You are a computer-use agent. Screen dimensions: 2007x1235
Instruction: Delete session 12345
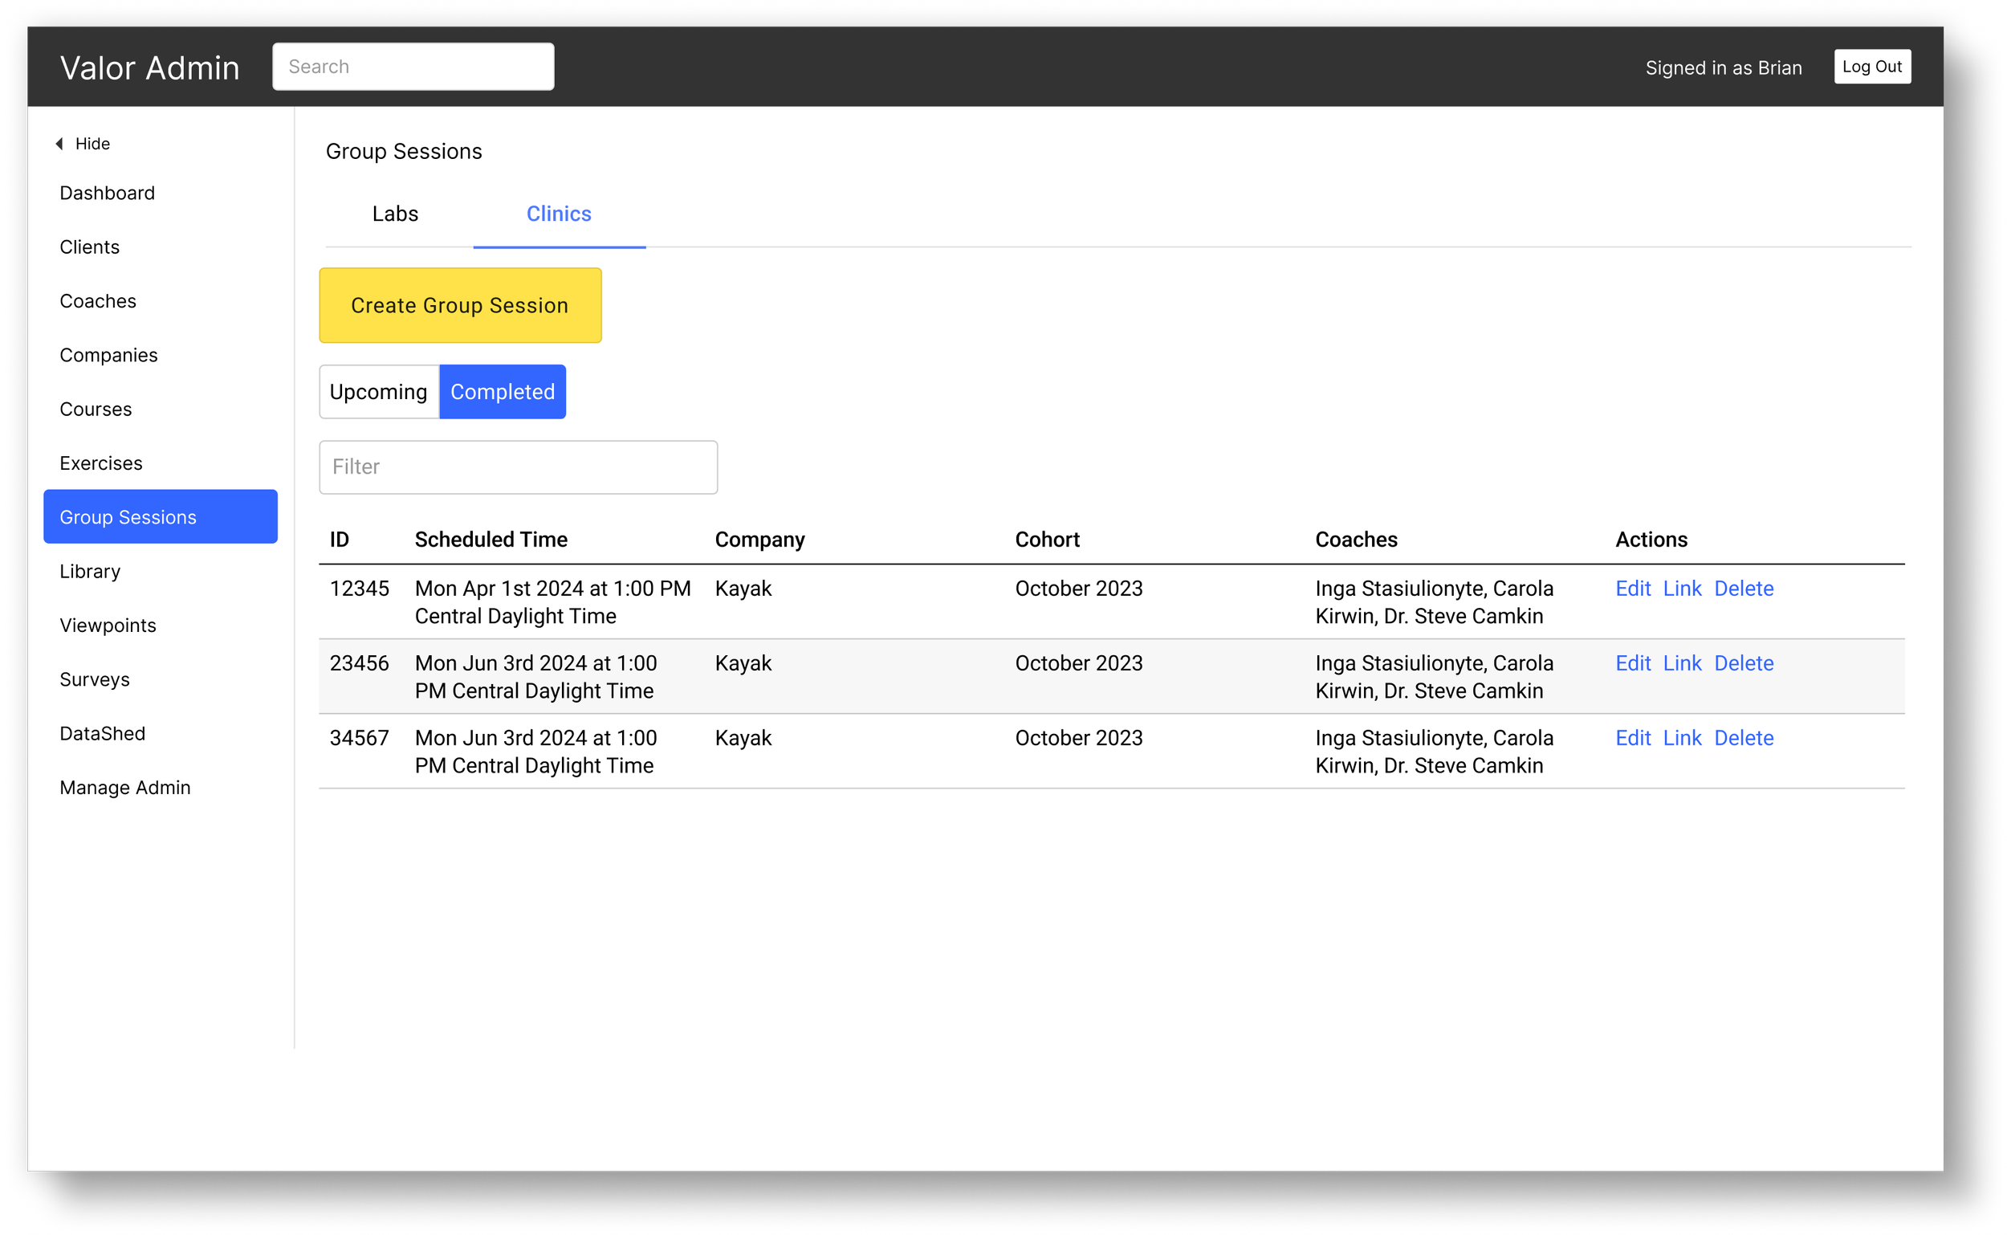[x=1743, y=589]
